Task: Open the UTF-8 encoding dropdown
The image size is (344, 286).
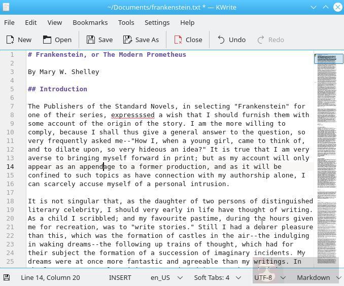Action: (269, 277)
